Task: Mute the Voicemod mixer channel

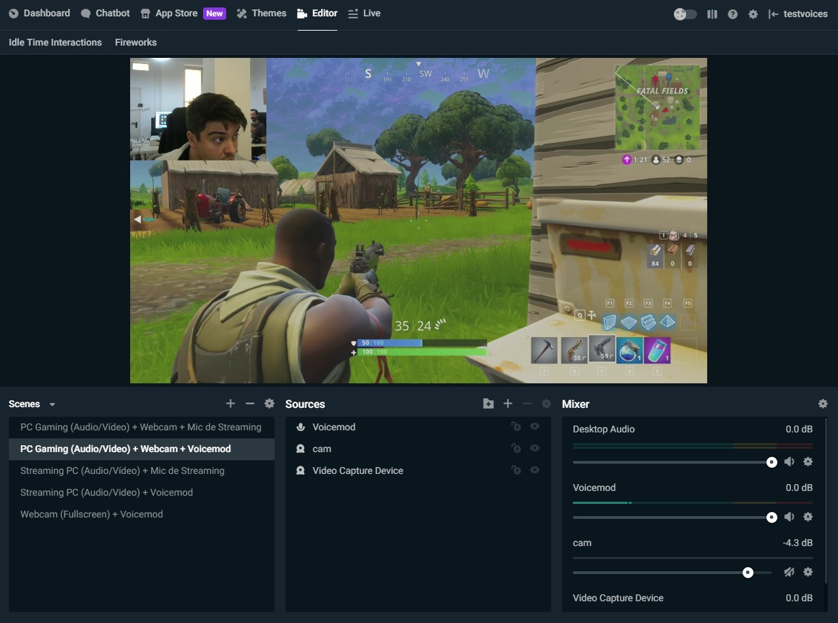Action: [x=789, y=517]
